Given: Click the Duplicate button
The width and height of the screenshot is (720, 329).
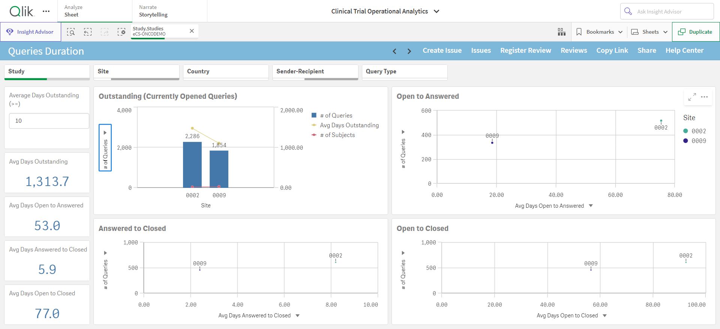Looking at the screenshot, I should tap(696, 32).
